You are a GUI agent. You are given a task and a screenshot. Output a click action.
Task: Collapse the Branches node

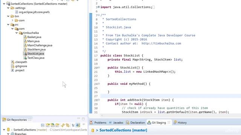[x=8, y=133]
